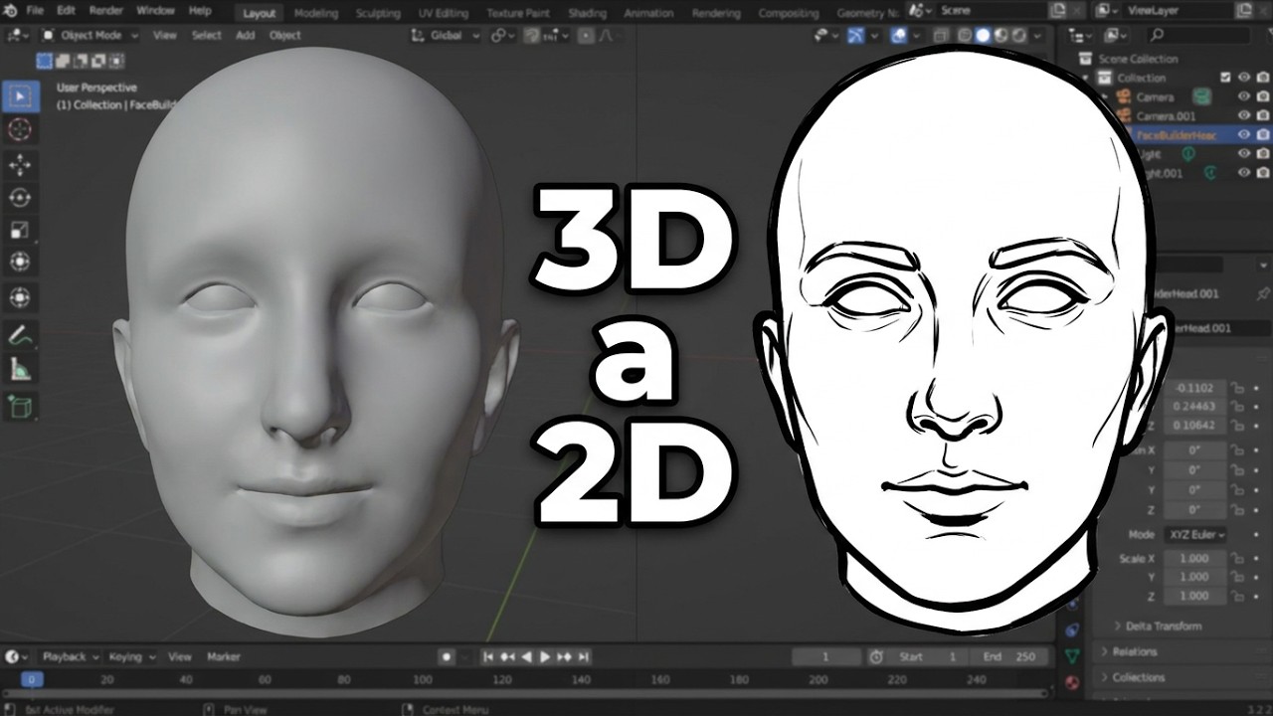Hide the Camera object eye icon
This screenshot has width=1273, height=716.
[1244, 96]
